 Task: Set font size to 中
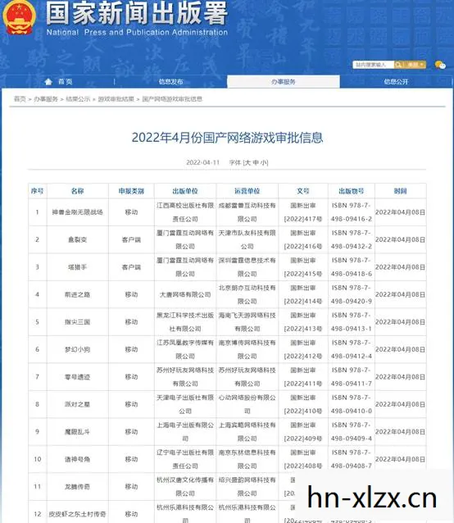click(x=256, y=162)
